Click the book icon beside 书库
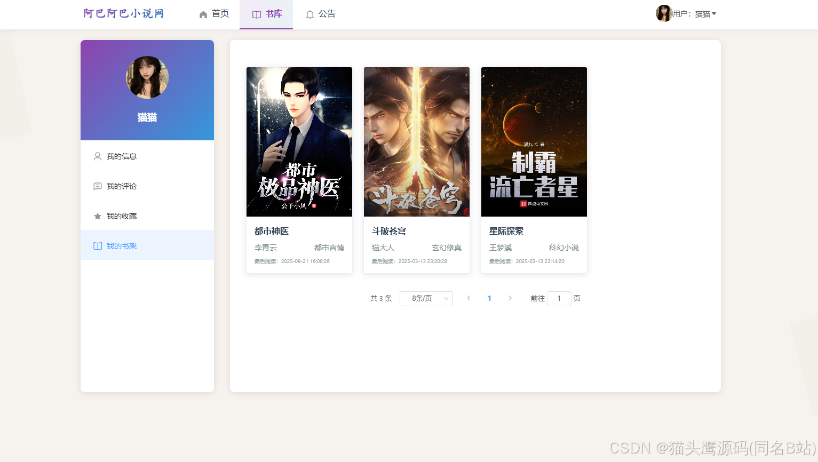Image resolution: width=818 pixels, height=462 pixels. point(257,14)
